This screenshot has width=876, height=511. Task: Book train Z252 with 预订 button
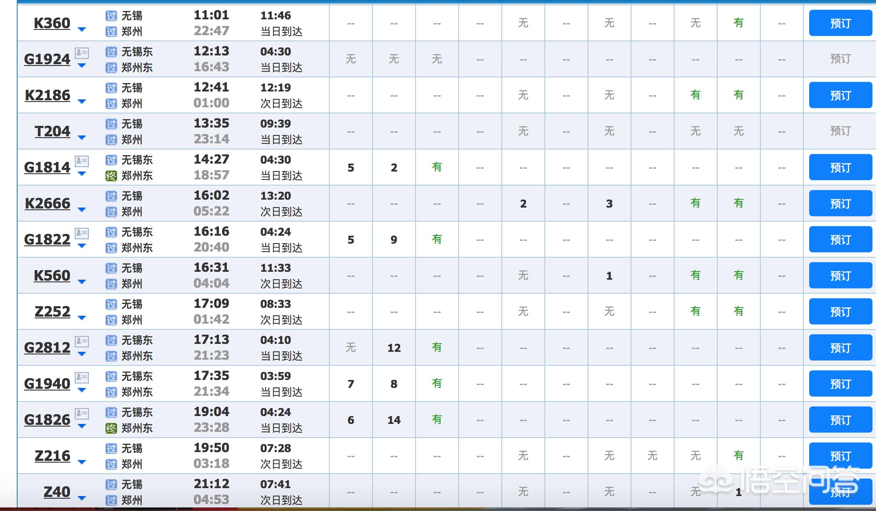pos(840,311)
